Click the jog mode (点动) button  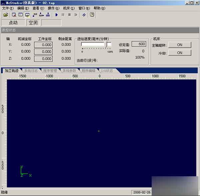click(13, 23)
